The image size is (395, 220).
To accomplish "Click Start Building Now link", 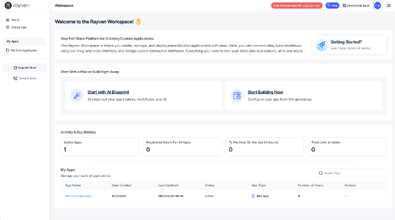I will 265,92.
